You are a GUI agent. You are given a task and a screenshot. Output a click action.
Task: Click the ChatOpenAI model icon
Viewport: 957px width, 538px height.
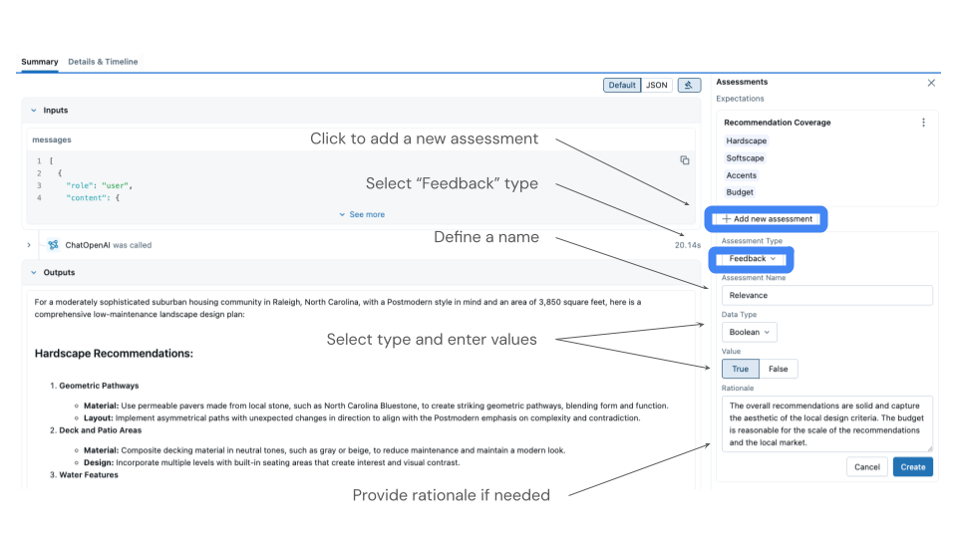point(54,245)
